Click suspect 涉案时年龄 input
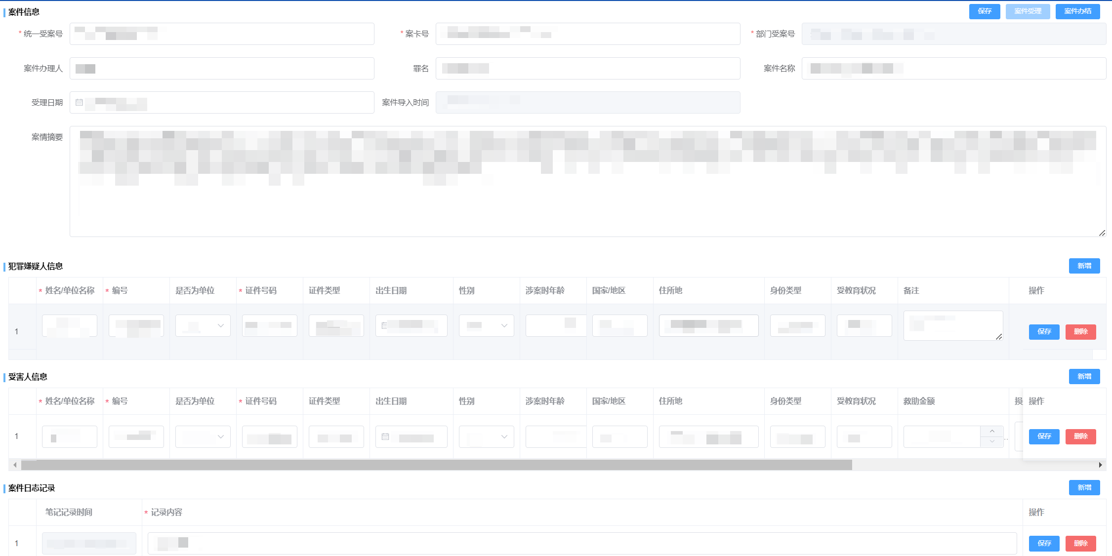 (x=556, y=325)
